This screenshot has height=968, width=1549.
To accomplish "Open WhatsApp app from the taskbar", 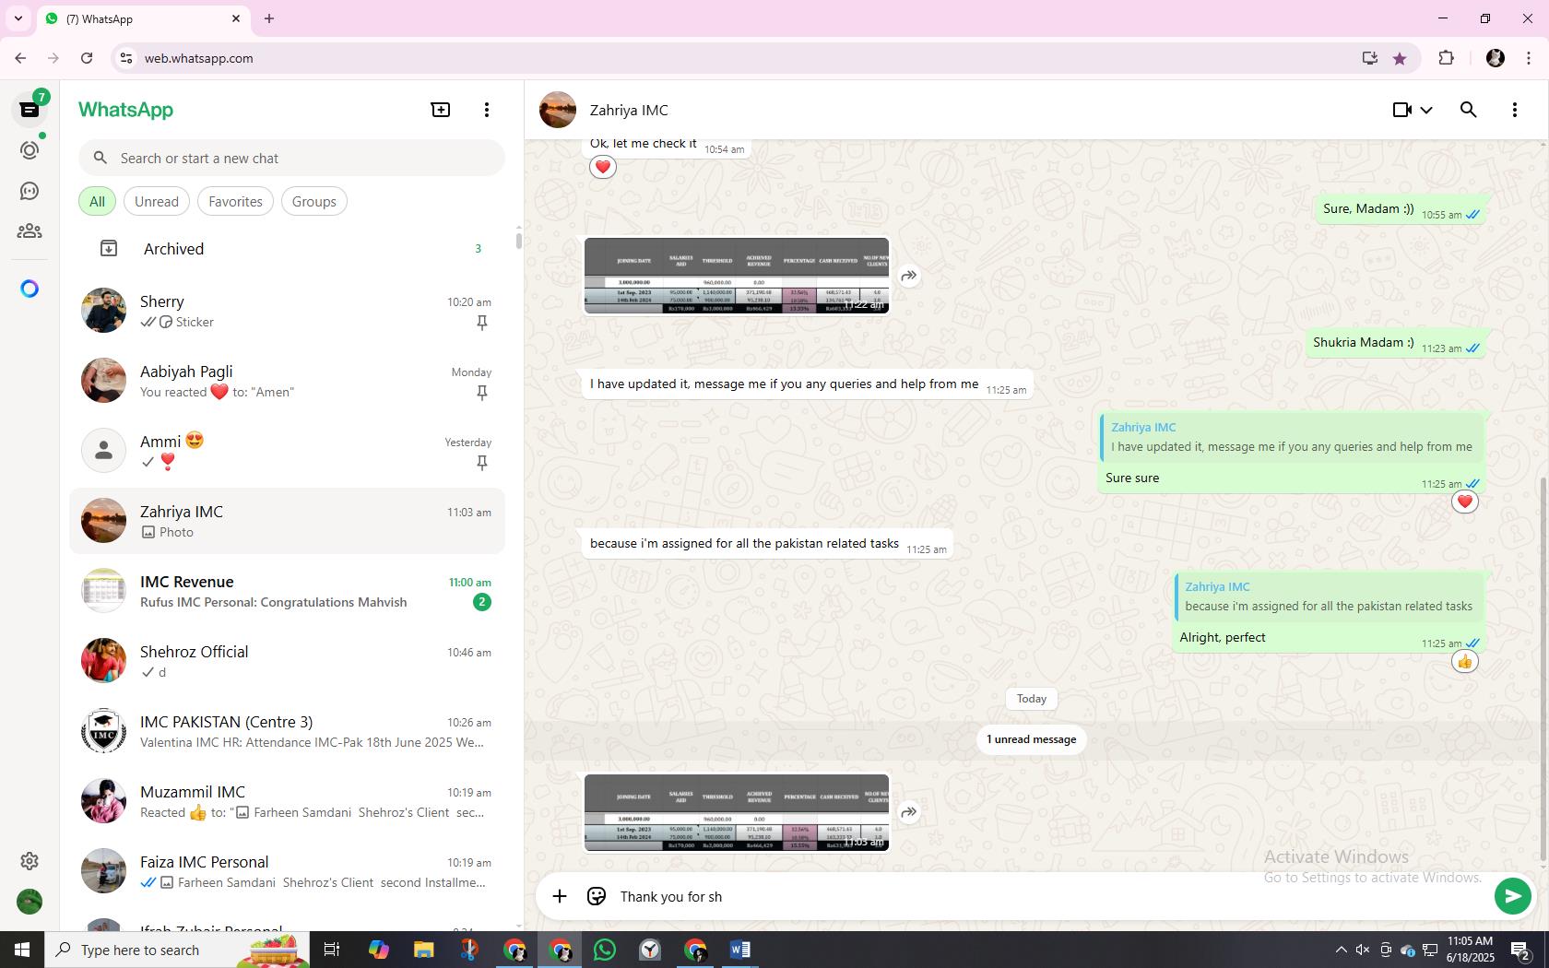I will coord(605,950).
